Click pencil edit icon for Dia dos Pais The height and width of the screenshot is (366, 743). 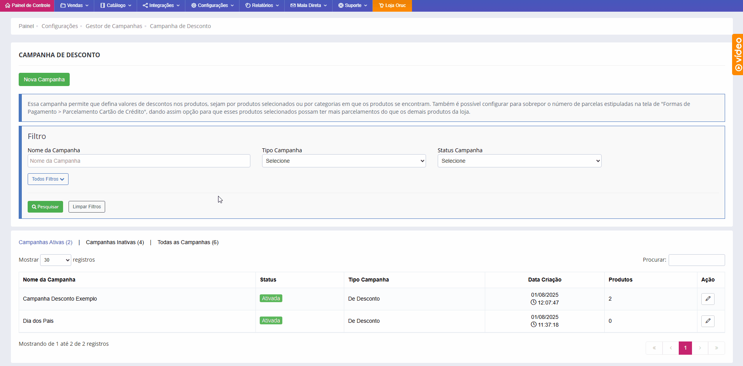tap(708, 321)
